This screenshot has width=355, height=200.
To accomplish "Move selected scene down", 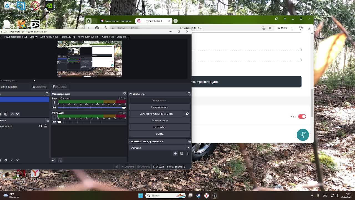I will tap(17, 114).
